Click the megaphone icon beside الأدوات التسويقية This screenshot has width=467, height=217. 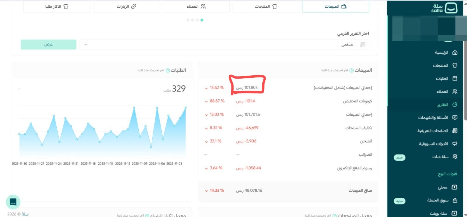(455, 144)
